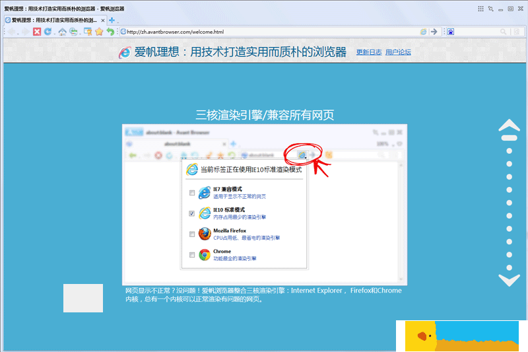Open the 用户论坛 link
This screenshot has width=528, height=352.
(398, 52)
